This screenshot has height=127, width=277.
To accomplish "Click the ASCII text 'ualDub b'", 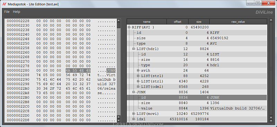I will click(107, 80).
